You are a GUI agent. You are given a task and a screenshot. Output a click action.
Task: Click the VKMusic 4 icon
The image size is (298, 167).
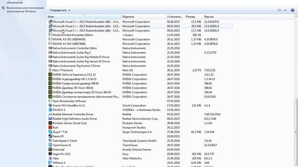(x=50, y=163)
